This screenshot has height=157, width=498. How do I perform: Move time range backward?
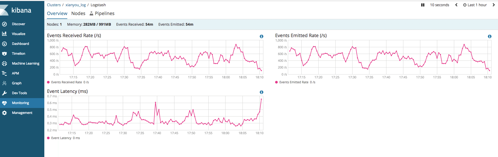click(456, 5)
